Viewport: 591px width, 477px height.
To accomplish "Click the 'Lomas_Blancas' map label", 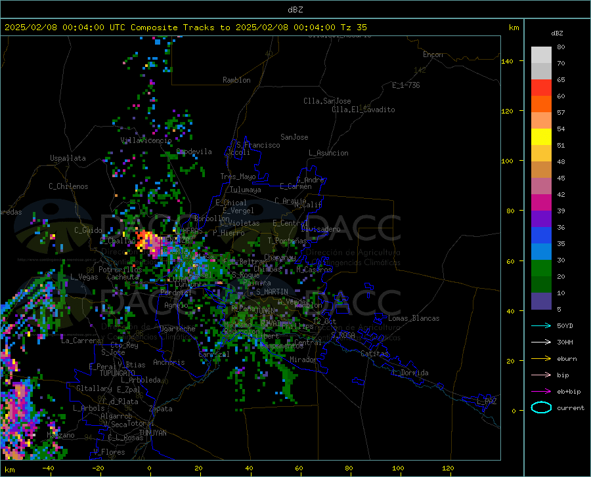I will coord(414,318).
